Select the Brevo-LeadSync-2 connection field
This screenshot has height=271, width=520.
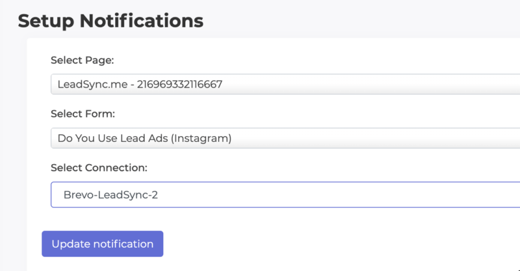click(110, 194)
